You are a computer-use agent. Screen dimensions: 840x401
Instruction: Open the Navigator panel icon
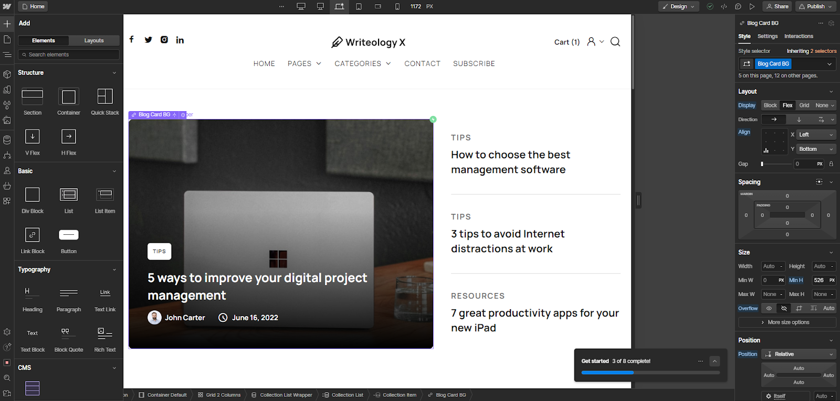point(7,55)
